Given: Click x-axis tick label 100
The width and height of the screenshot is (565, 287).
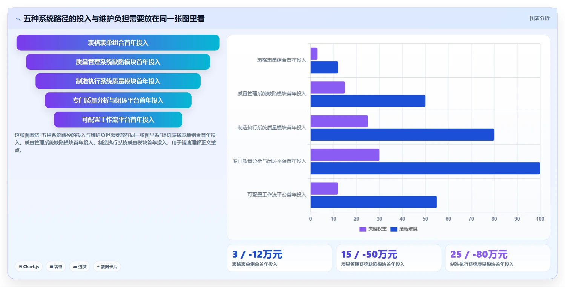Looking at the screenshot, I should click(540, 219).
